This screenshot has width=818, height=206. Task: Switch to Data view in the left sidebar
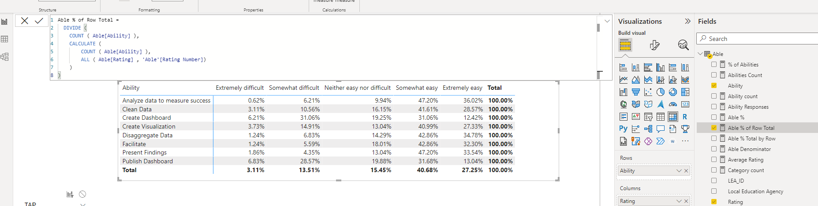click(x=4, y=39)
